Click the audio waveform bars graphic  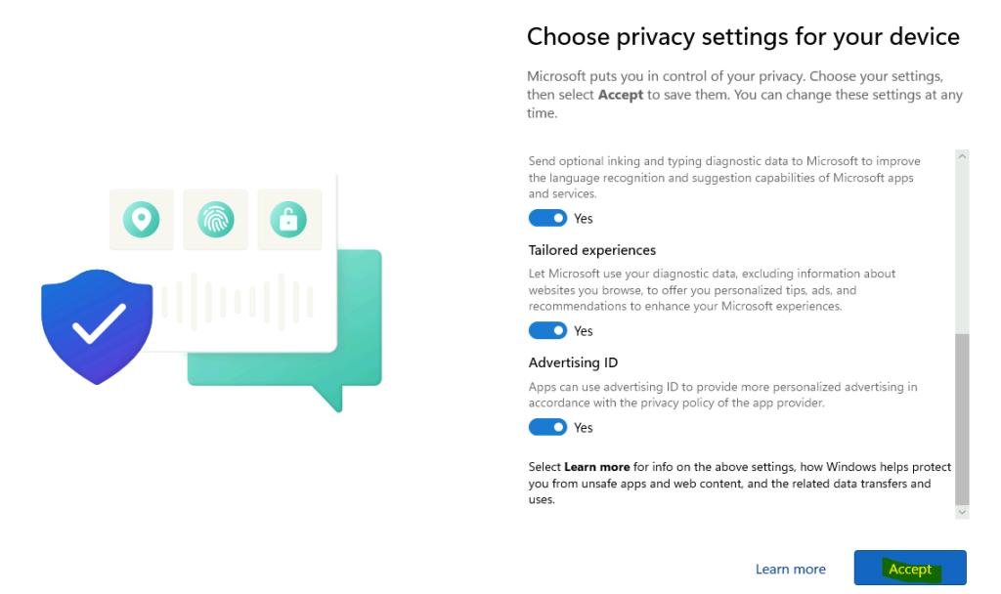238,301
